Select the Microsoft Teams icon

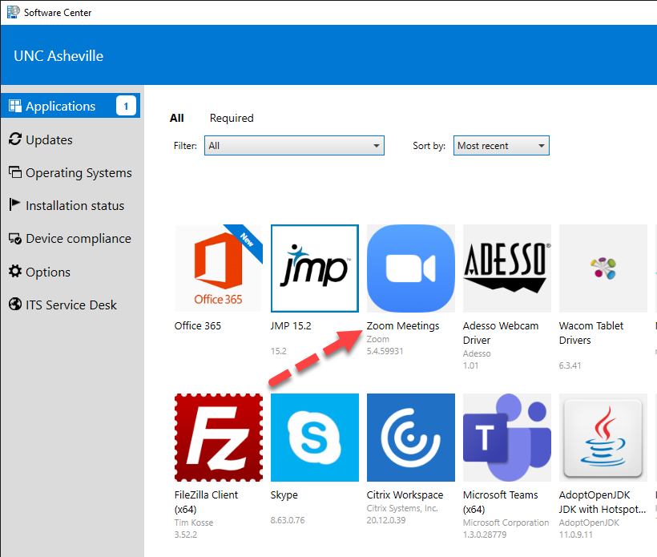pyautogui.click(x=506, y=437)
